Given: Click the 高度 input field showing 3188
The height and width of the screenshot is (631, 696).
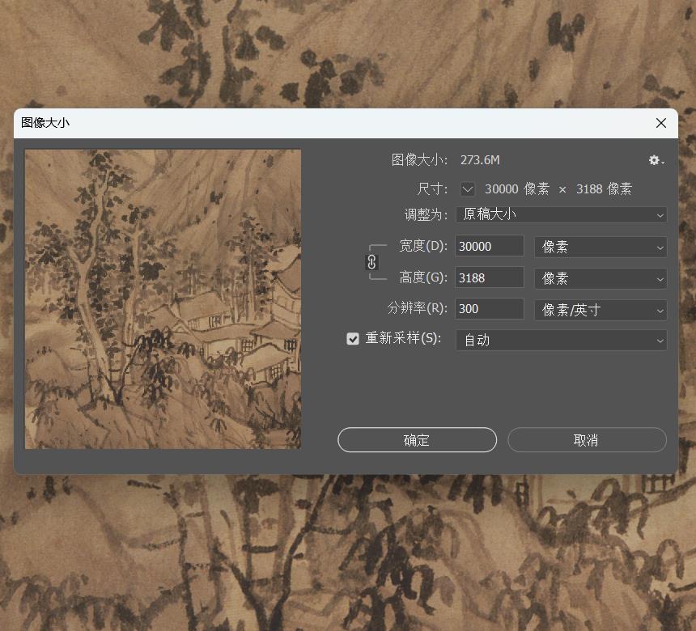Looking at the screenshot, I should tap(490, 277).
